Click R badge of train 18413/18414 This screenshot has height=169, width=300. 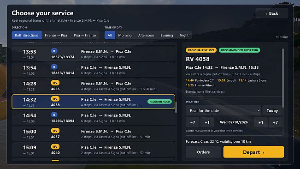click(54, 67)
